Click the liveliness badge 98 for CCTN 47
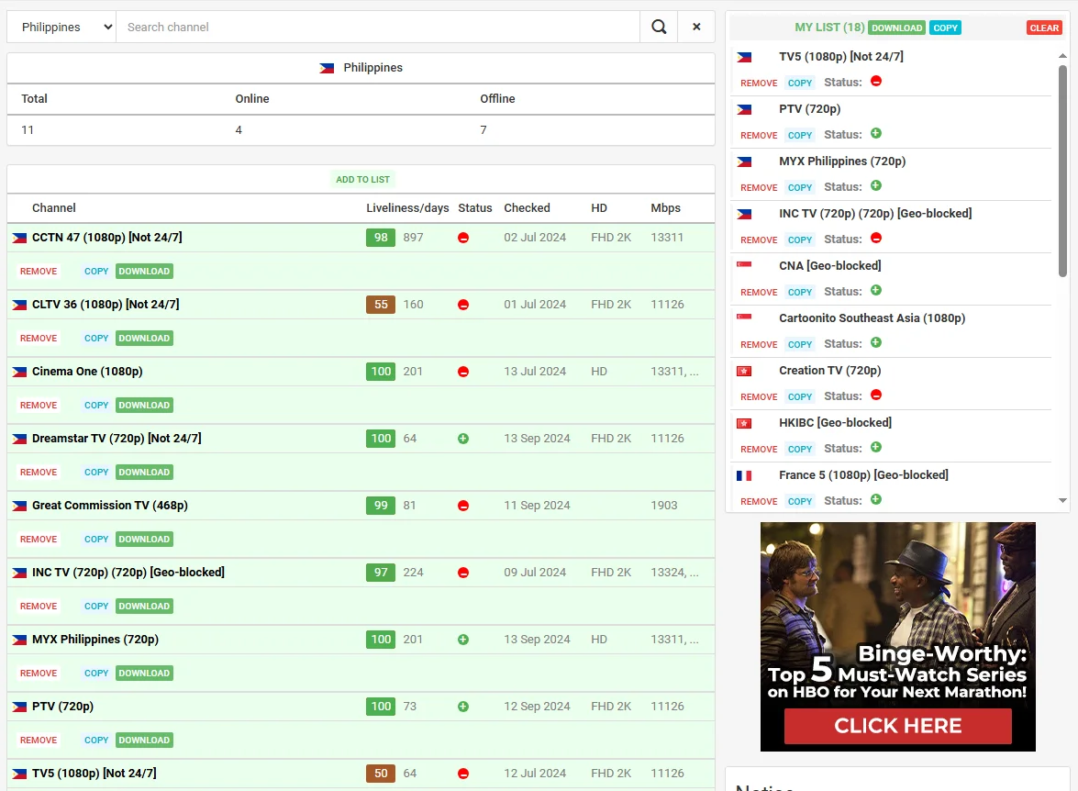Viewport: 1078px width, 791px height. click(381, 238)
